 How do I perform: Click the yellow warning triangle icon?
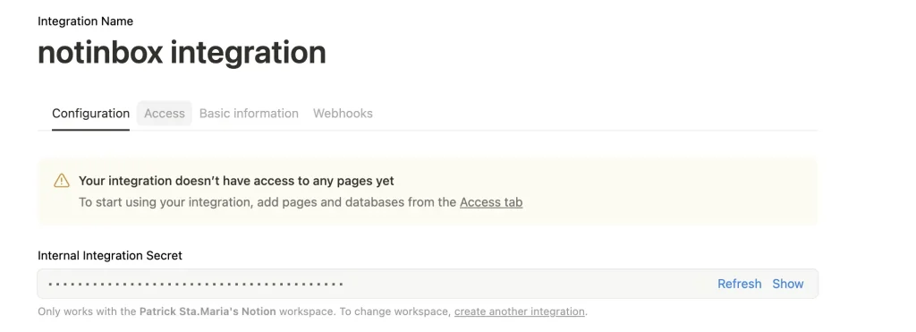point(62,181)
